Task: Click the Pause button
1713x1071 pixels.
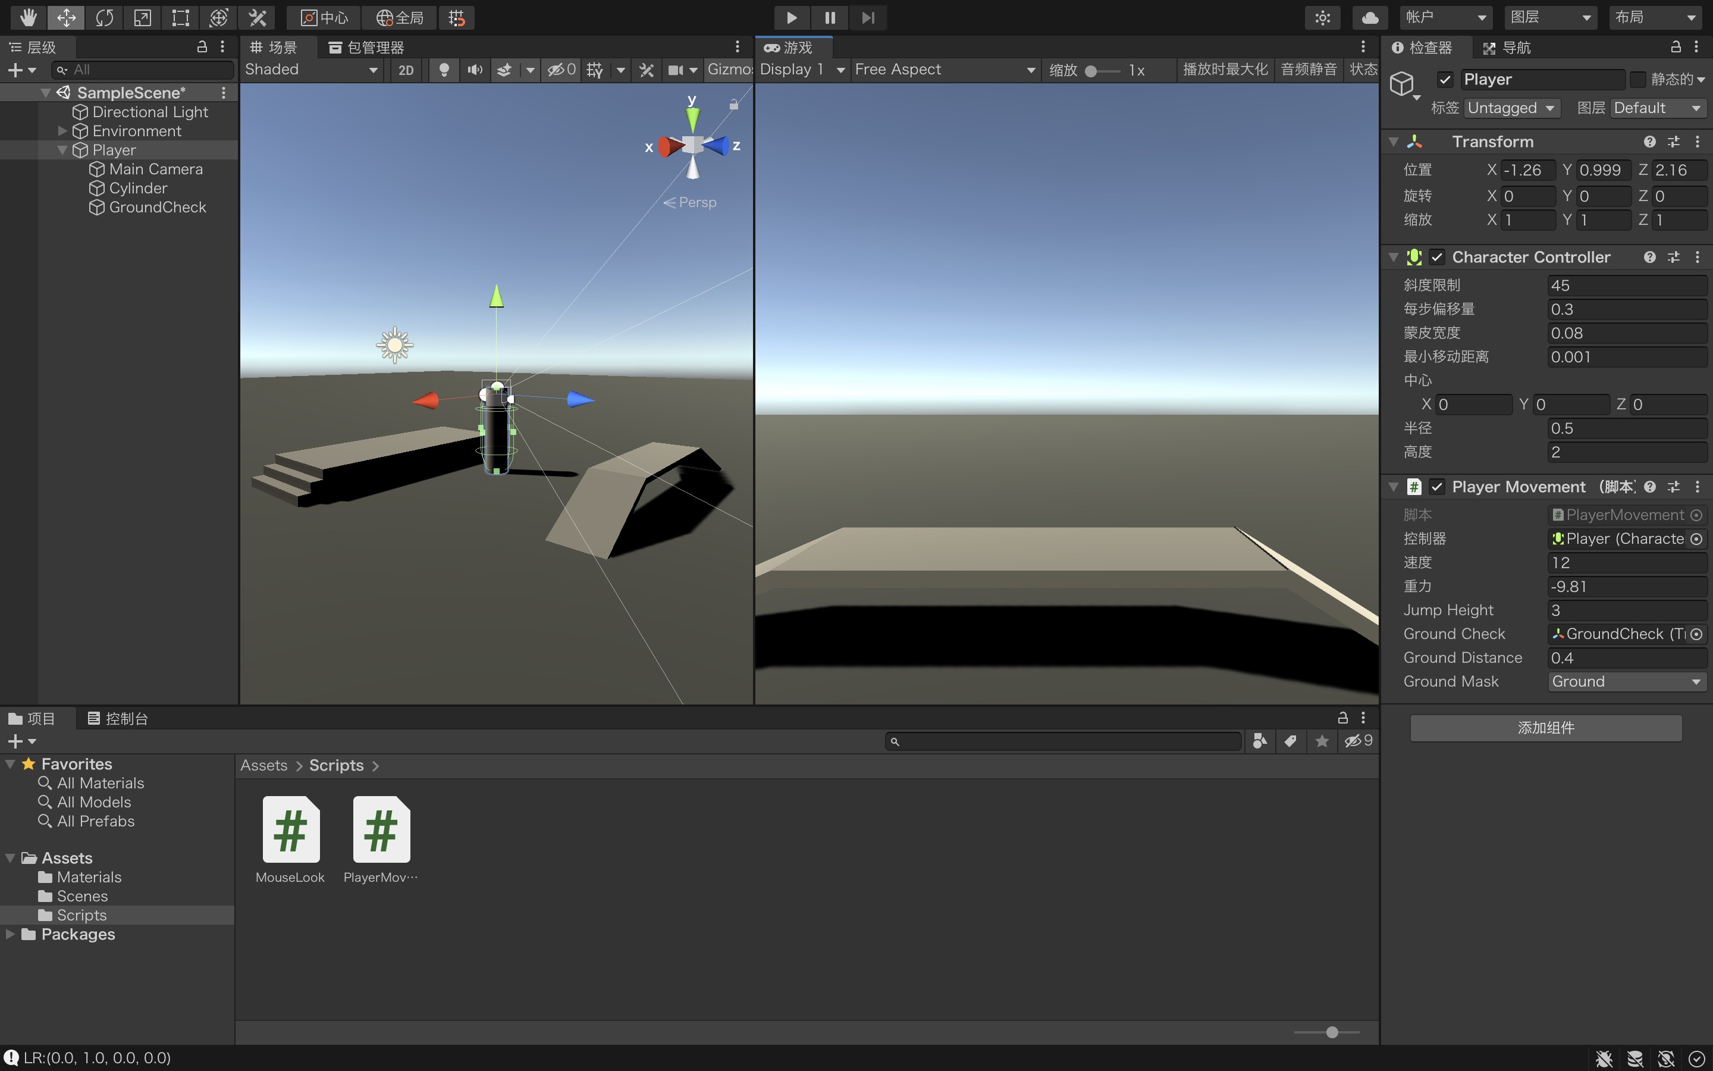Action: point(830,18)
